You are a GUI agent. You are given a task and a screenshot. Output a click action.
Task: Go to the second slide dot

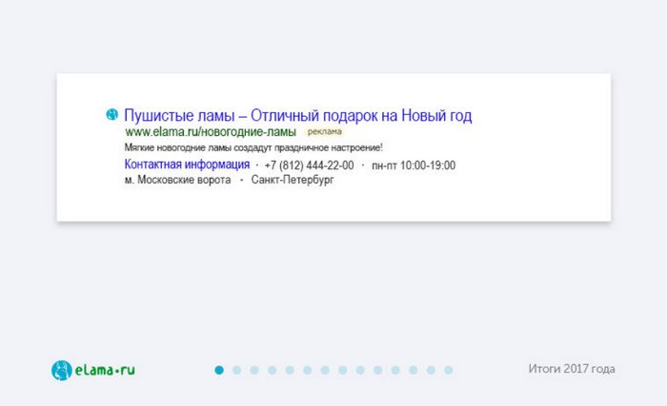[x=237, y=370]
